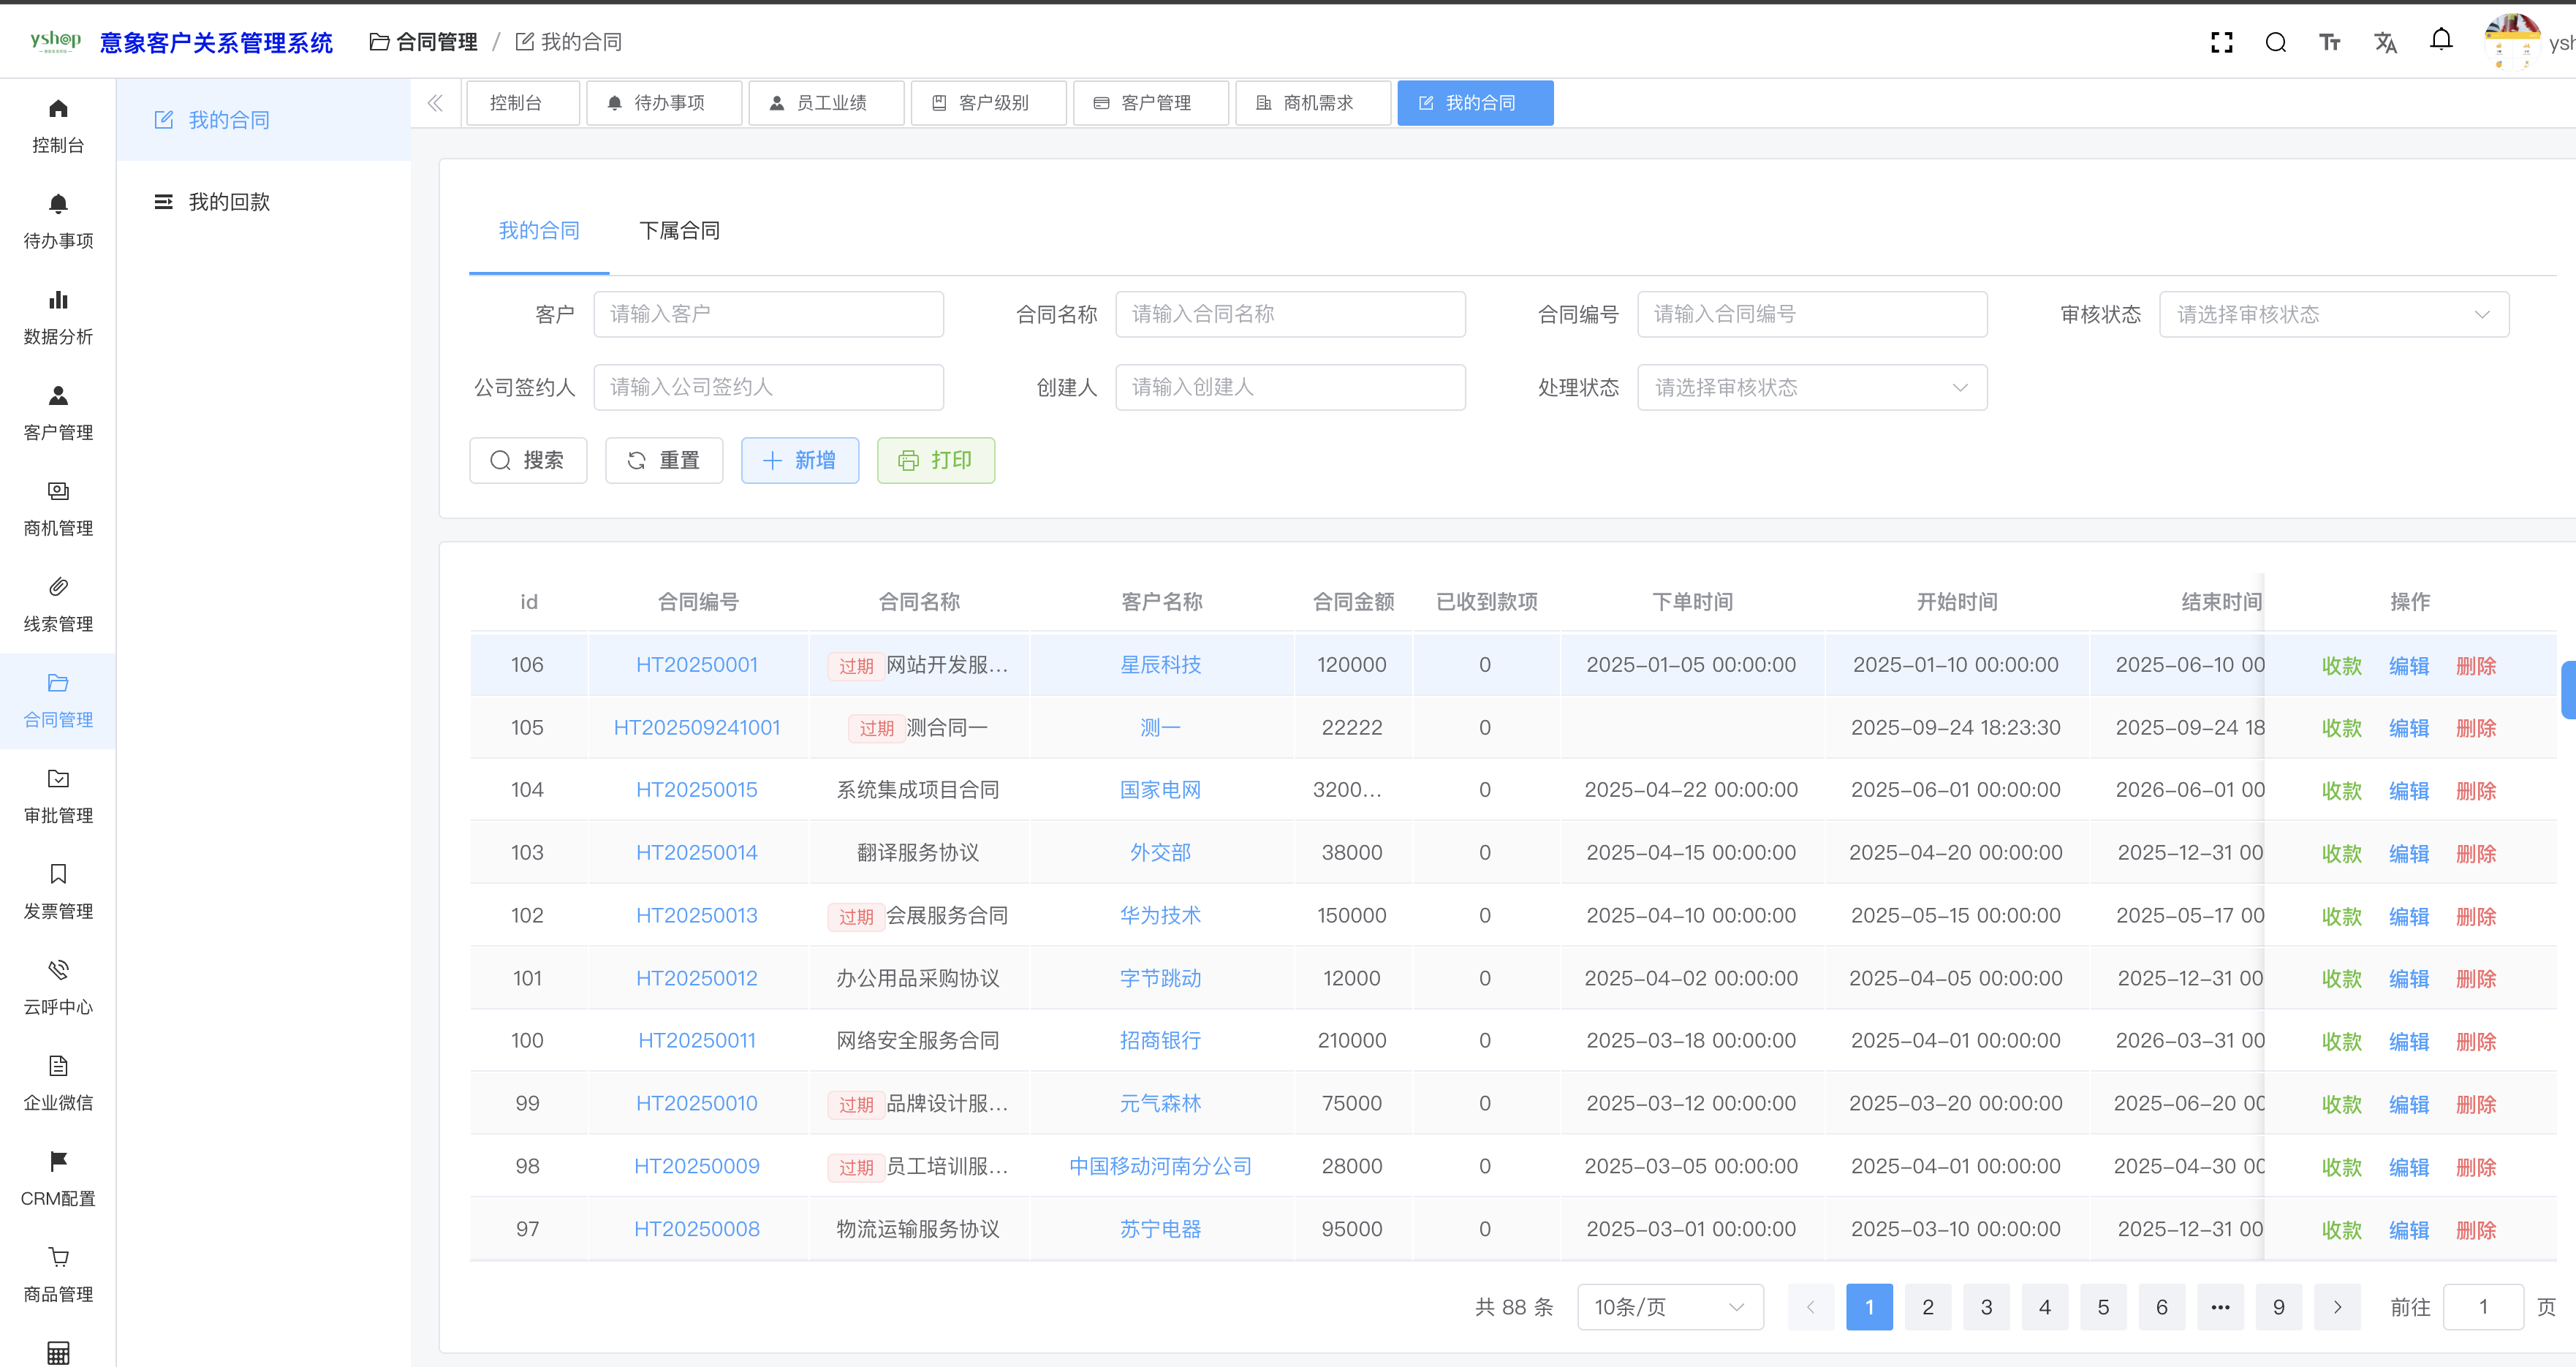Open contract link HT20250015
Screen dimensions: 2576x1367
click(696, 790)
